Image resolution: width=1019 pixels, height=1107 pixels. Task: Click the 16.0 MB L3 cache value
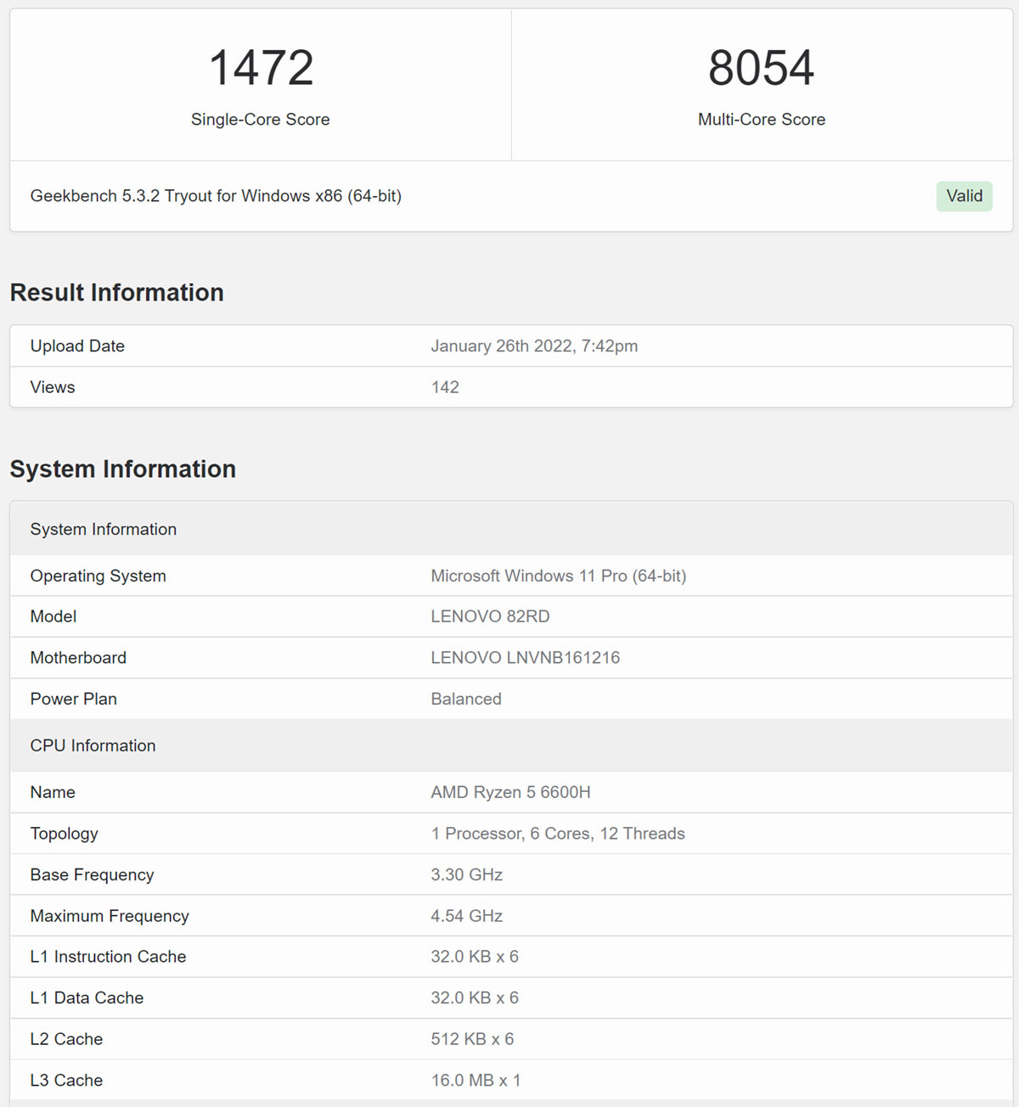click(476, 1080)
